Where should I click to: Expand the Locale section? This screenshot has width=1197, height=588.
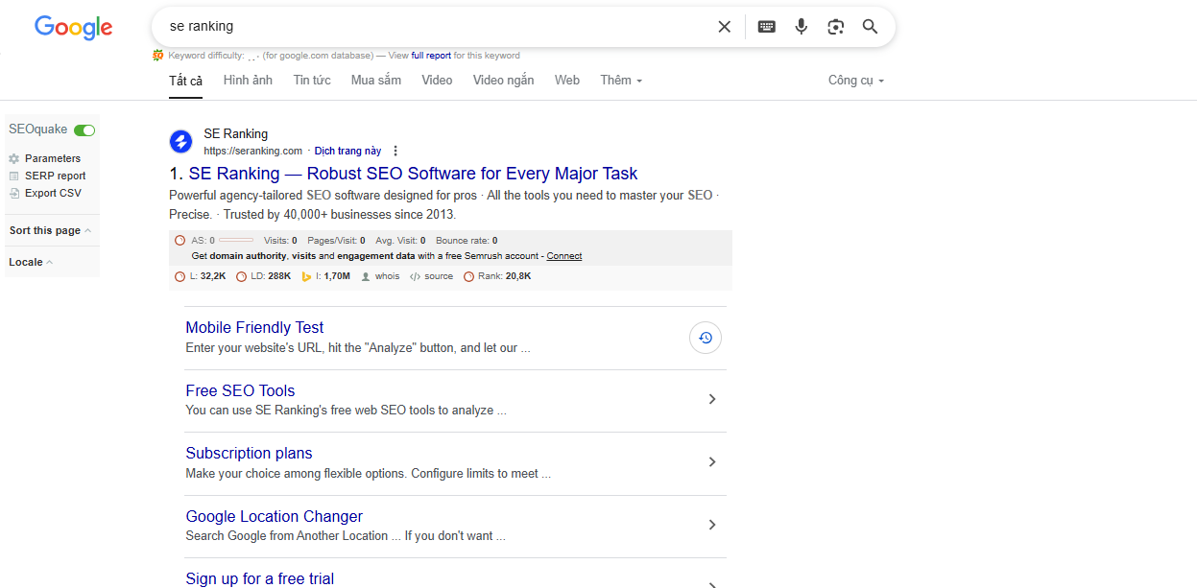(x=31, y=262)
